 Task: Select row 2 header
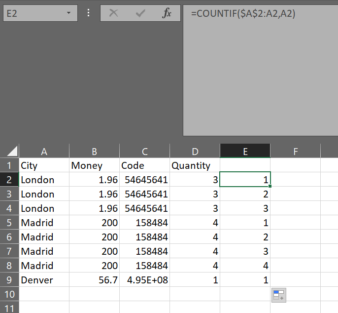(x=9, y=180)
